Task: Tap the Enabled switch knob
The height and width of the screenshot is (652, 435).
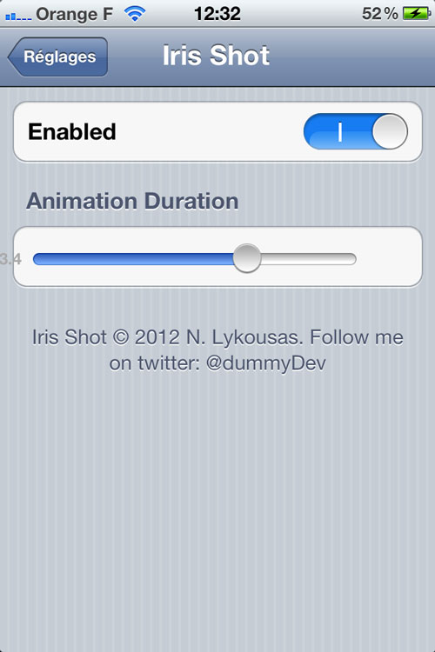Action: (x=390, y=131)
